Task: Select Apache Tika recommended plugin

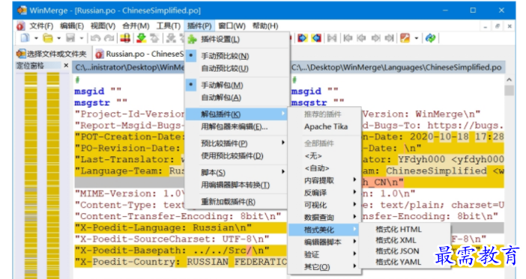Action: [x=324, y=126]
